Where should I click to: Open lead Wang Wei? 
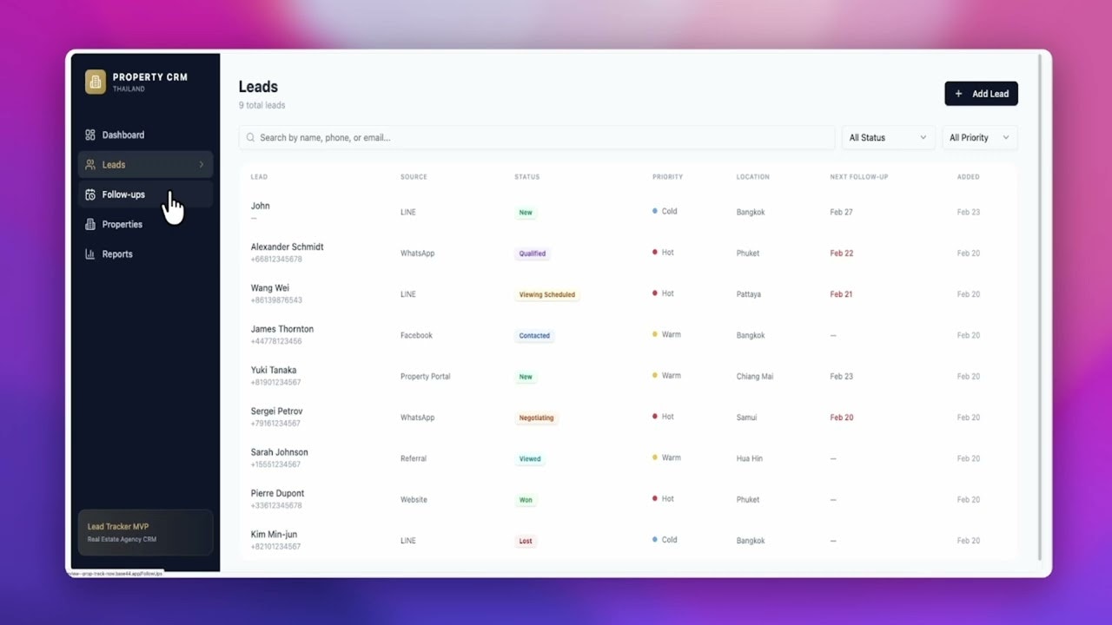(269, 288)
